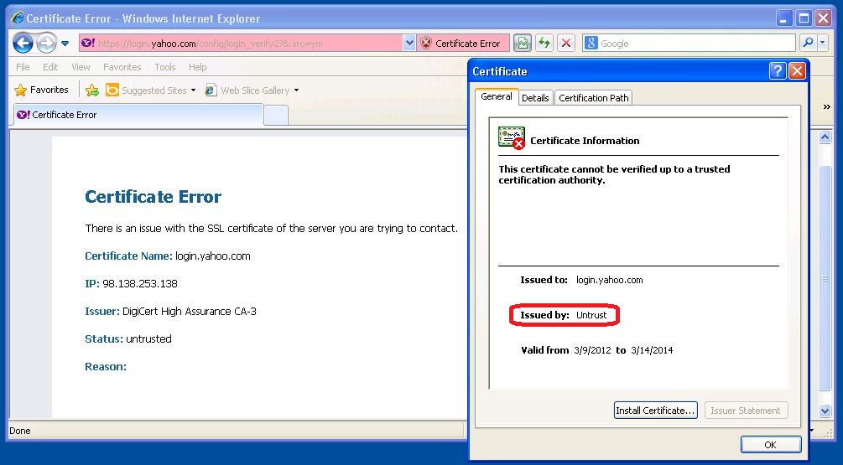Click the Certificate dialog Help question button
Screen dimensions: 843x465
pos(778,71)
